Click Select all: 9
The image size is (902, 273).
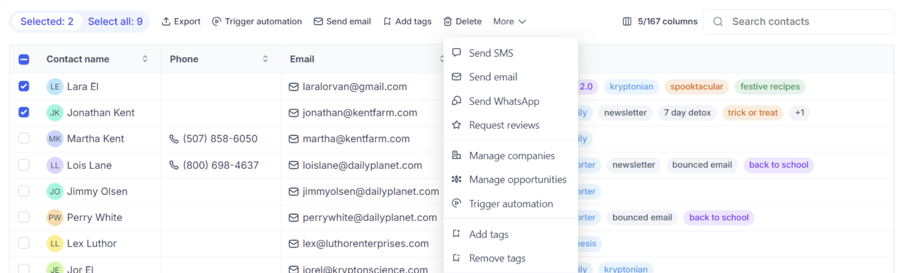point(115,21)
